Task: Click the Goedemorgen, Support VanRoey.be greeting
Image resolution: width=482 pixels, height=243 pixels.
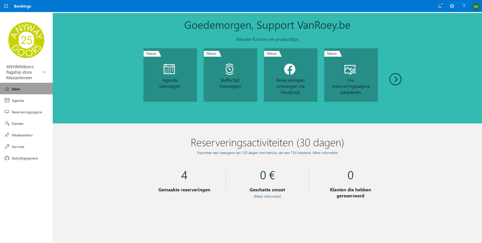Action: pos(267,25)
